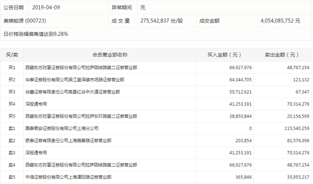313x184 pixels.
Task: Click the 会员营业部名称 column header
Action: [110, 55]
